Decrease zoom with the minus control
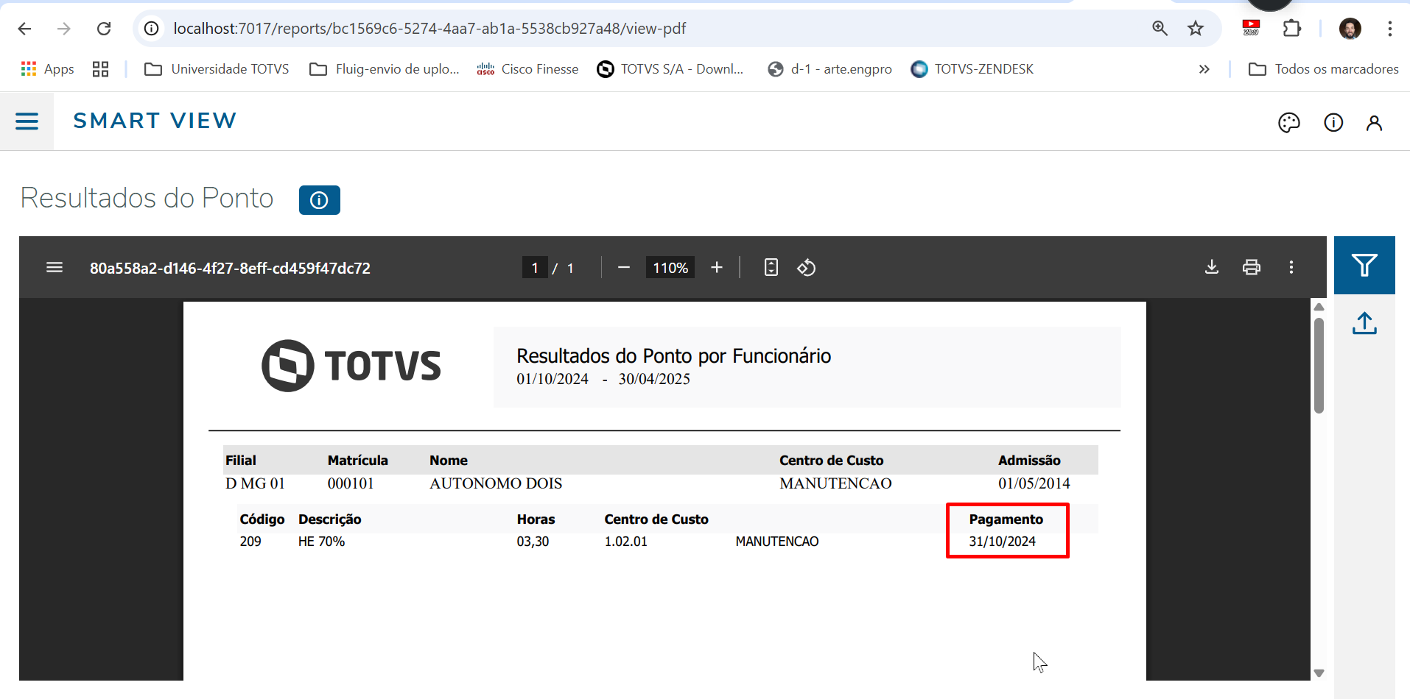This screenshot has height=699, width=1410. (623, 267)
